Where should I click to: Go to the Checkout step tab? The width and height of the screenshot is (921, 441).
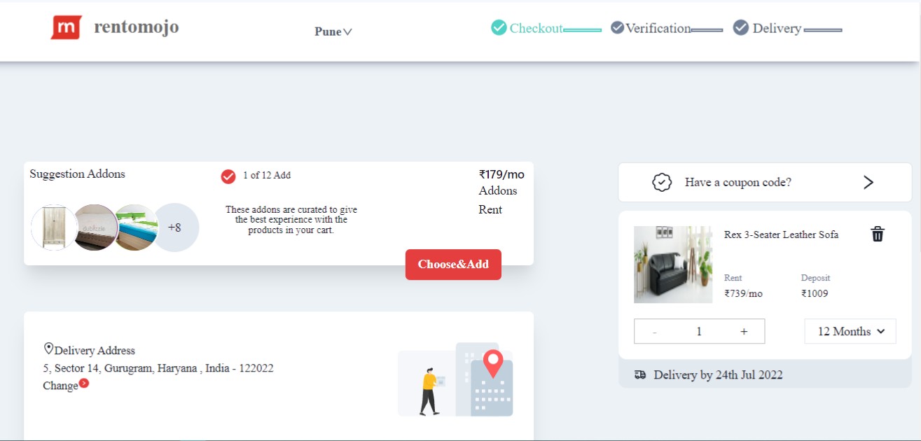click(x=536, y=29)
